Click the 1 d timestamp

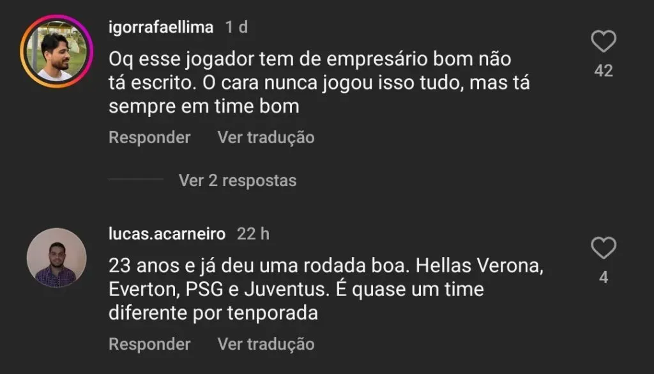point(236,27)
